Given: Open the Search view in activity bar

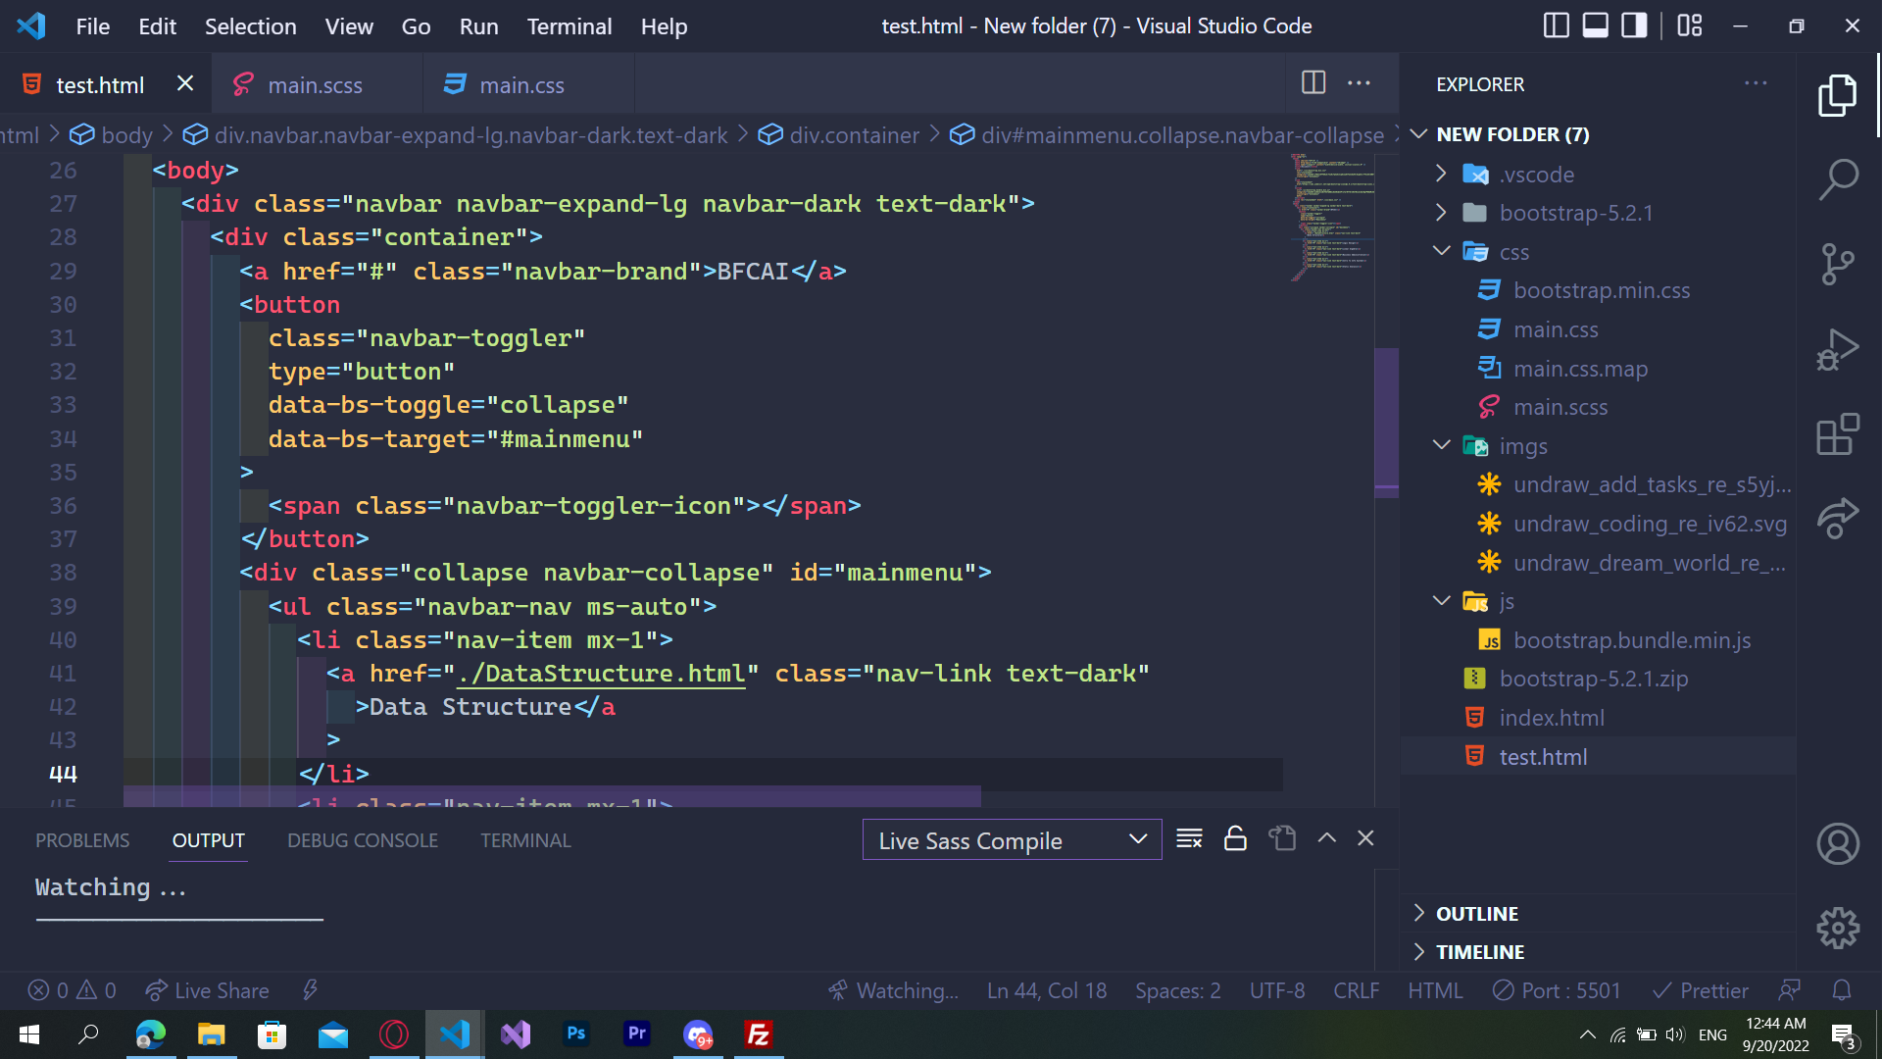Looking at the screenshot, I should (x=1837, y=179).
